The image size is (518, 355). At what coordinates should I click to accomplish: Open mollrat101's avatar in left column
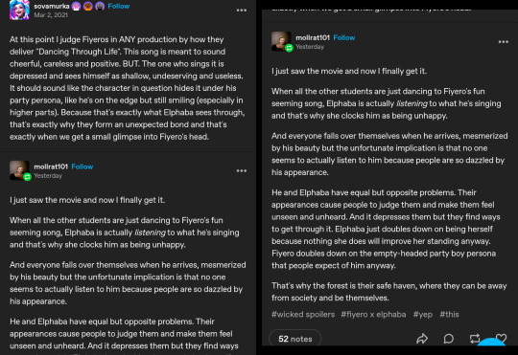19,169
